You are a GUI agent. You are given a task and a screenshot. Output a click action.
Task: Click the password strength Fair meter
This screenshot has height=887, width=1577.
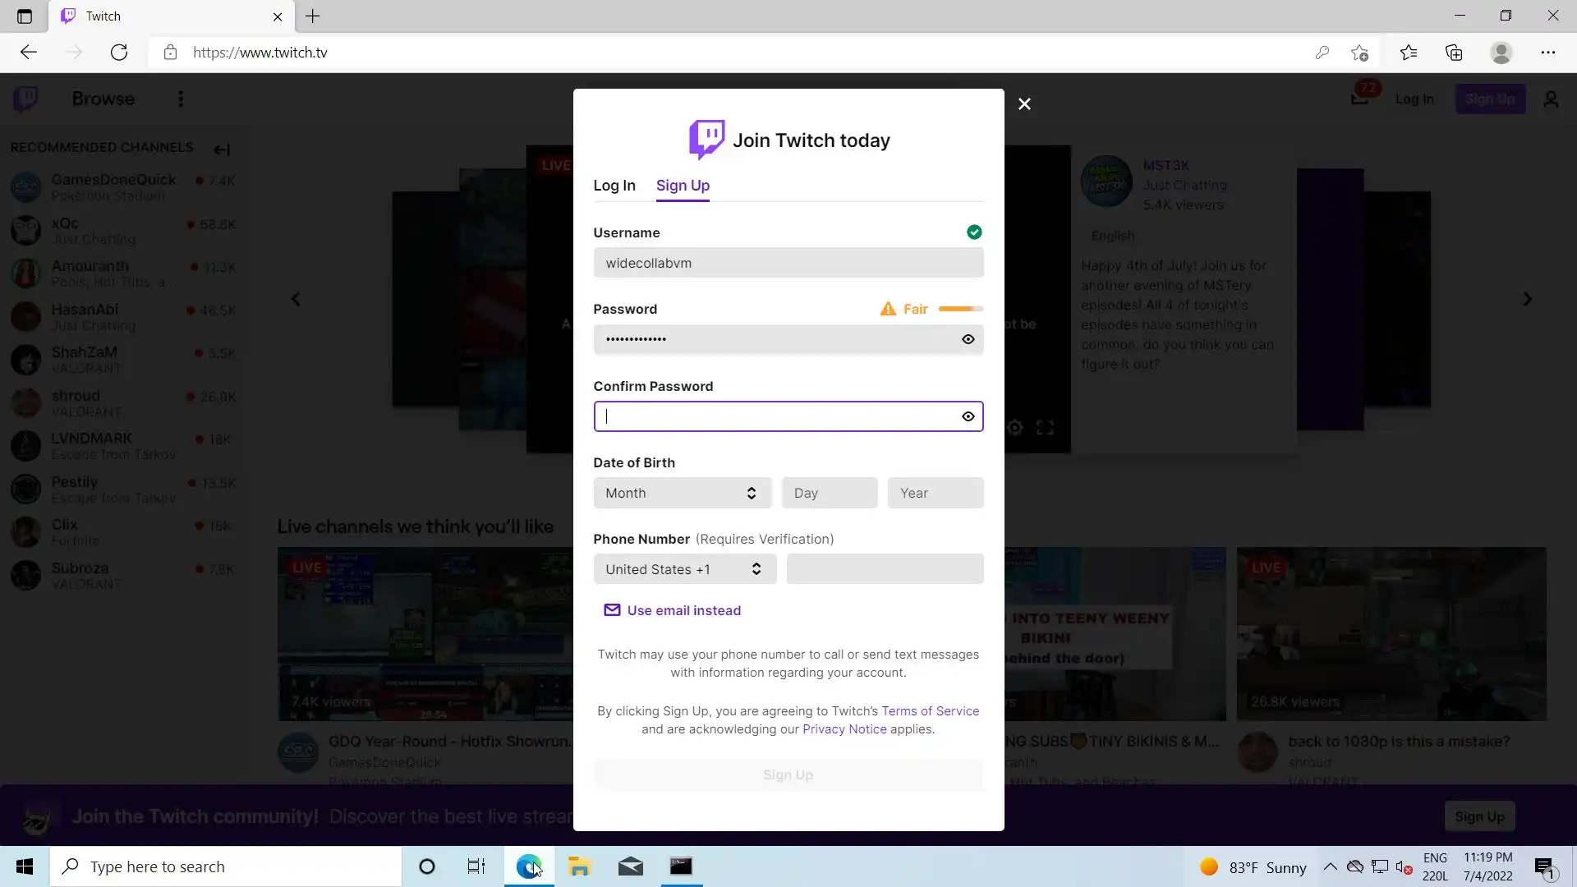coord(960,309)
